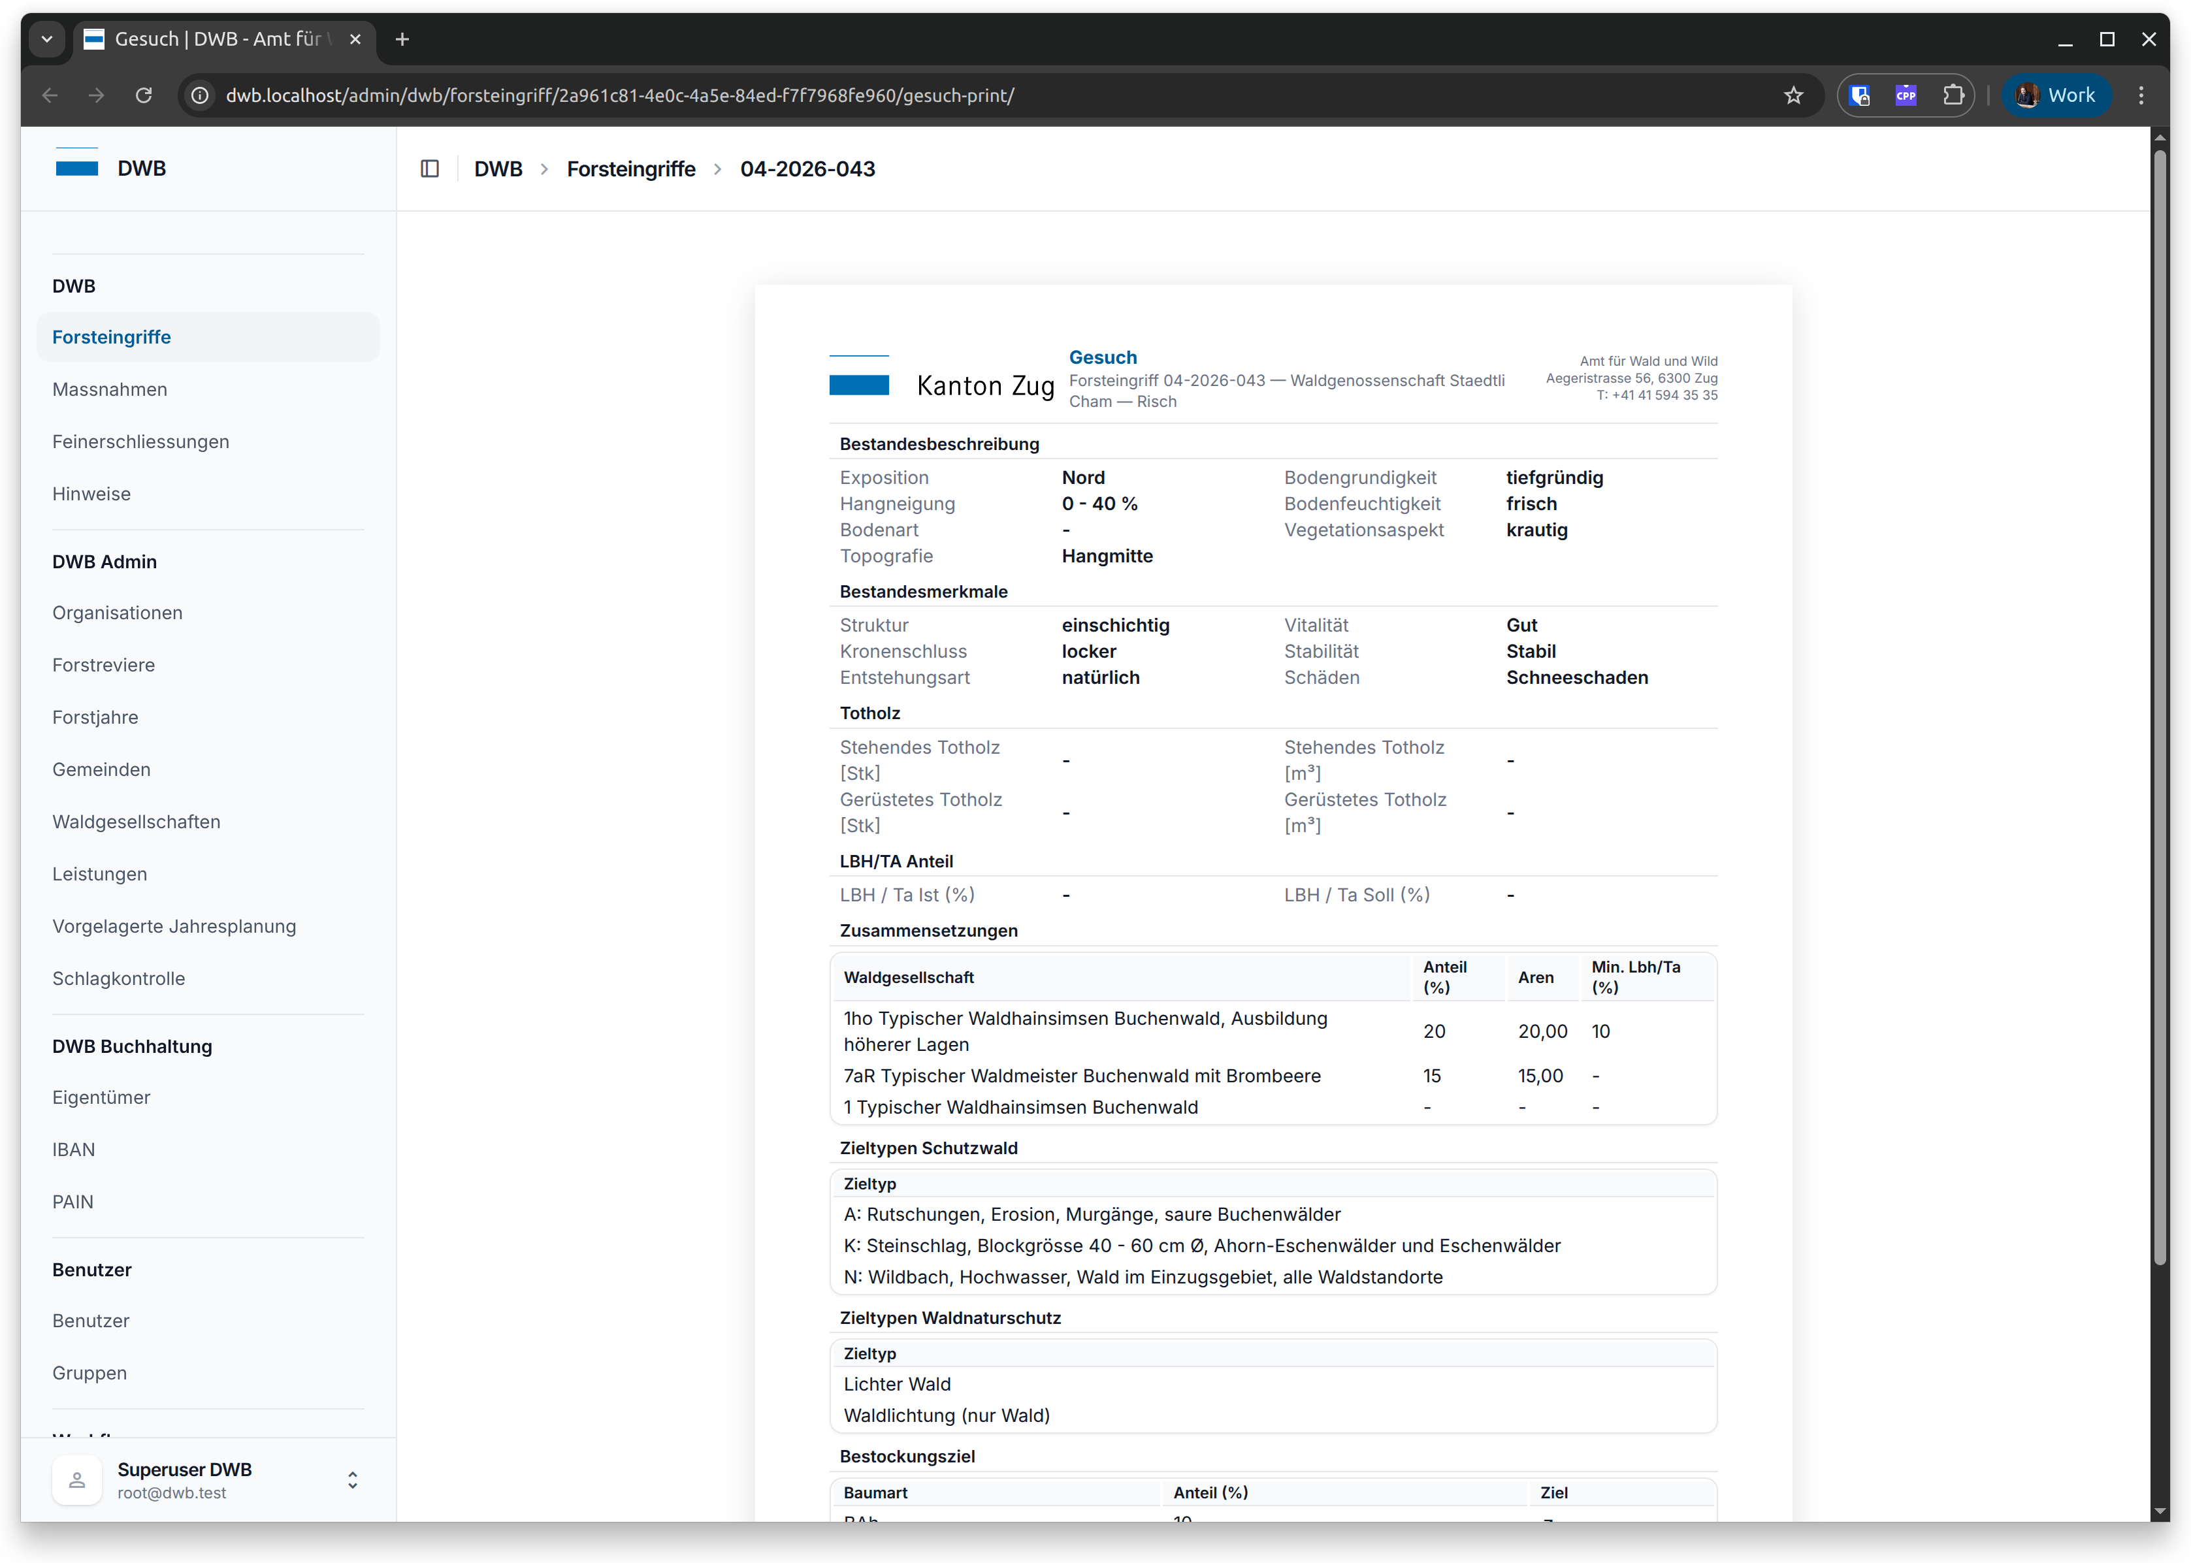Image resolution: width=2191 pixels, height=1563 pixels.
Task: Click the DWB breadcrumb link
Action: 498,169
